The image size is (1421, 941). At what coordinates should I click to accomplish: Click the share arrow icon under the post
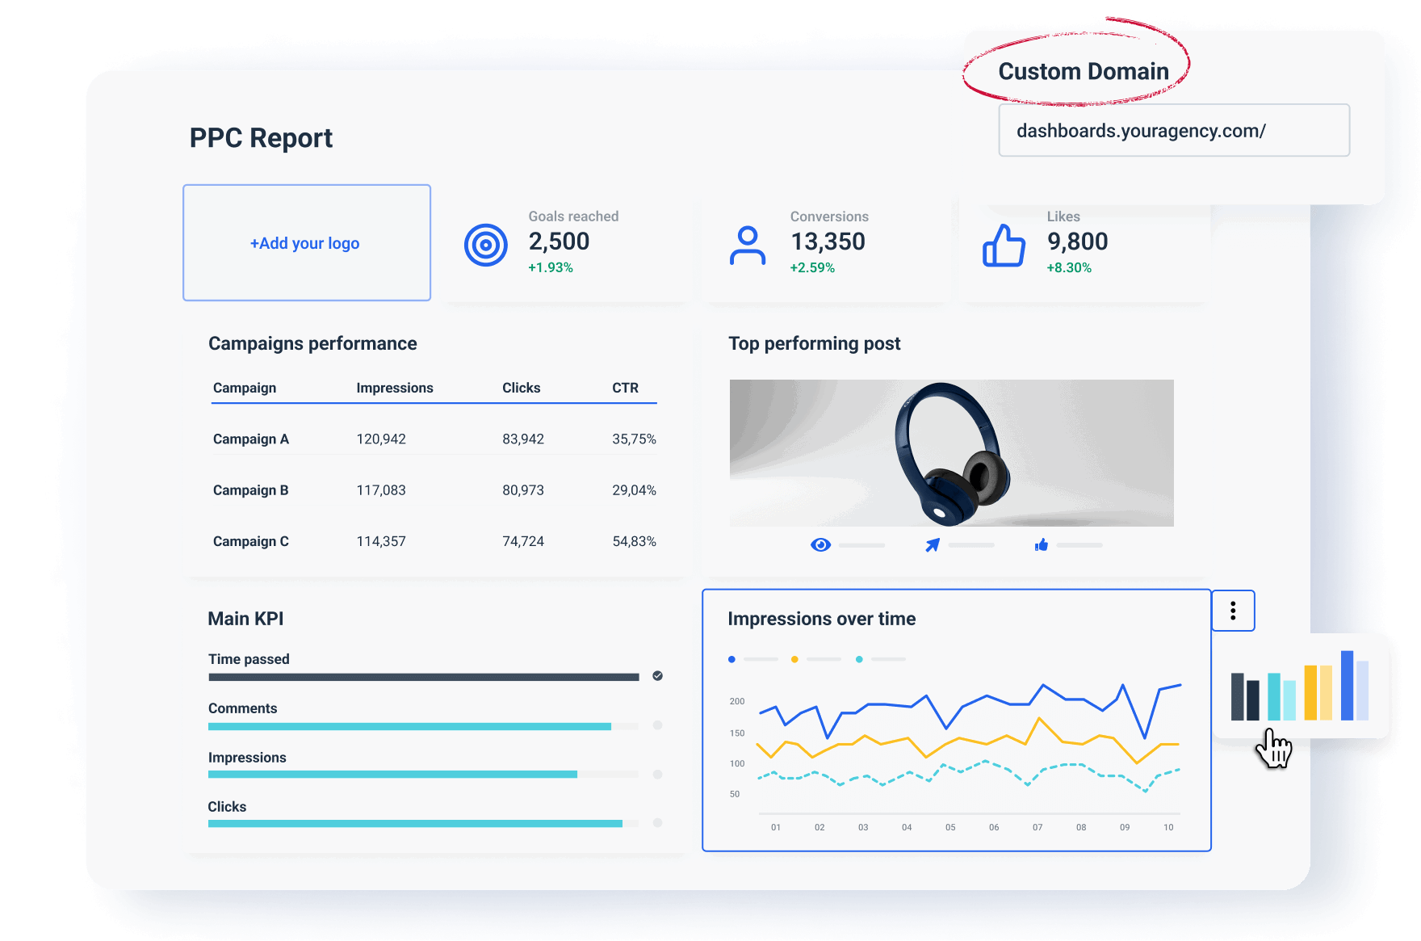[931, 544]
